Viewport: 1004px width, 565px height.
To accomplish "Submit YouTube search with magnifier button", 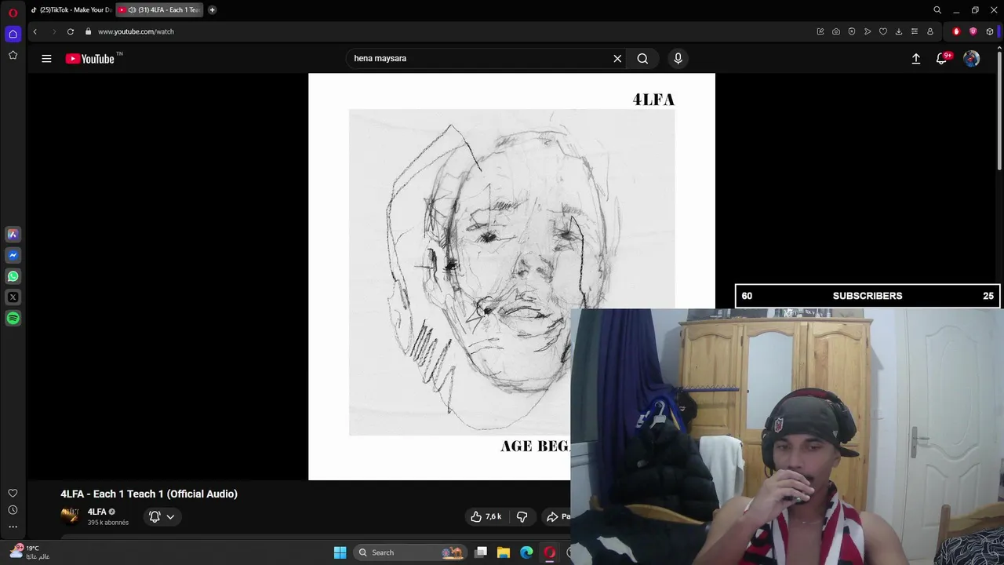I will (x=642, y=58).
